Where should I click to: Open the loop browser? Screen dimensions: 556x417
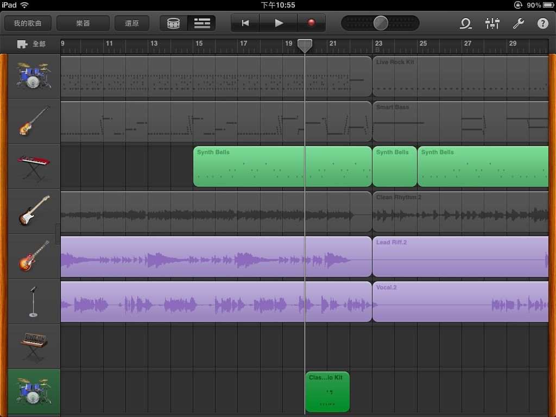point(465,23)
